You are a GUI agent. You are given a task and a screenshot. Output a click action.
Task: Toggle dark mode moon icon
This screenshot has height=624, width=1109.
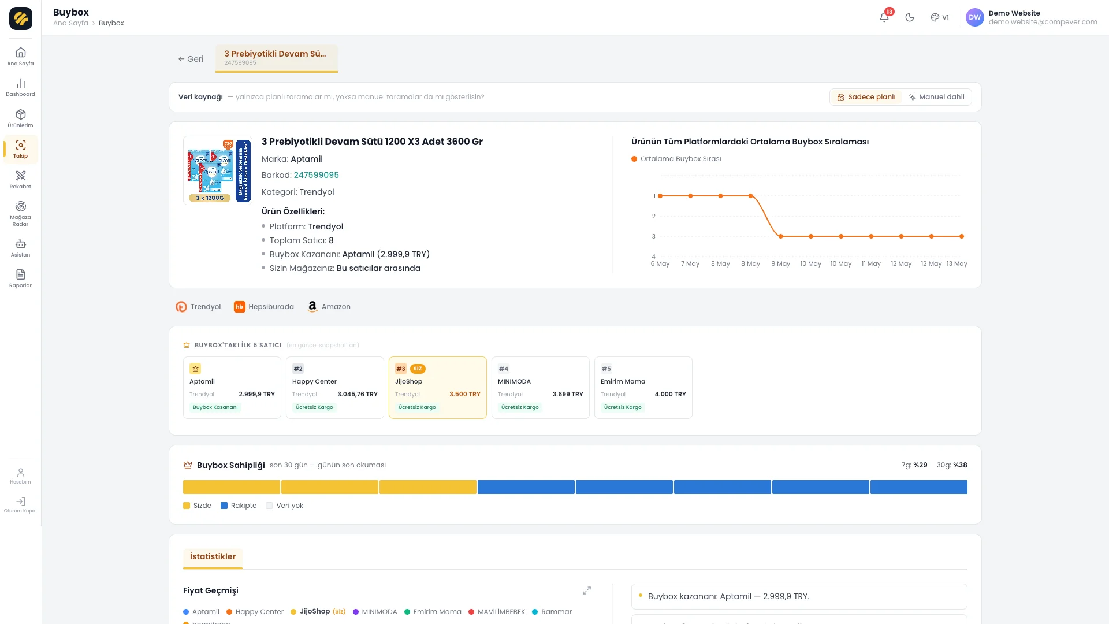[910, 17]
